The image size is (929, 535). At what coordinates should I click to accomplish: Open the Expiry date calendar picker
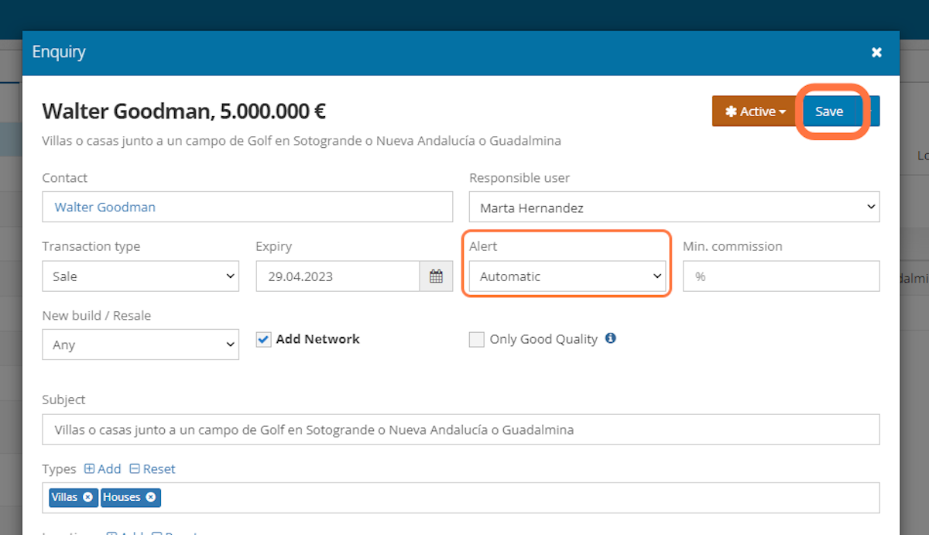tap(436, 276)
